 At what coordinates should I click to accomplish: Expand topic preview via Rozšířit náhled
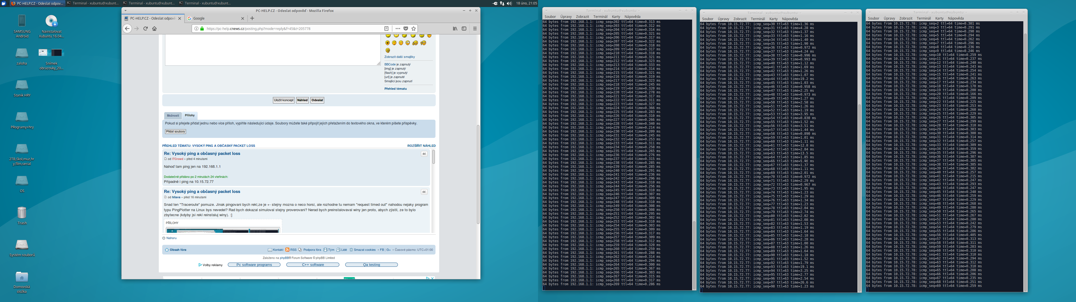[421, 146]
